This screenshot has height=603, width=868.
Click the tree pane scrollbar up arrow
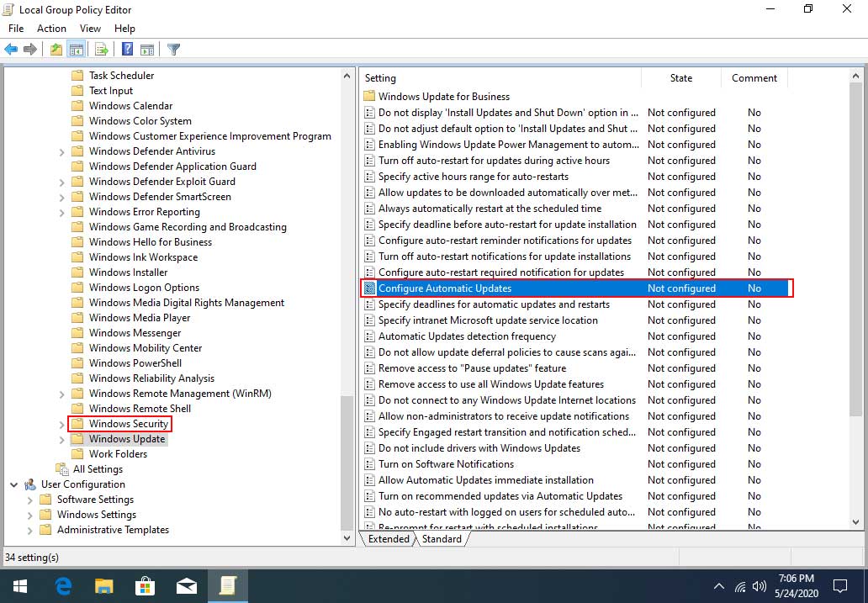pyautogui.click(x=347, y=76)
